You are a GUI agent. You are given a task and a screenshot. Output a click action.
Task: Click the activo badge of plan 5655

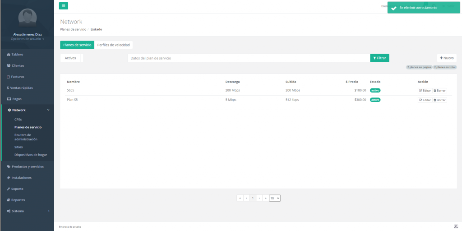(x=375, y=90)
